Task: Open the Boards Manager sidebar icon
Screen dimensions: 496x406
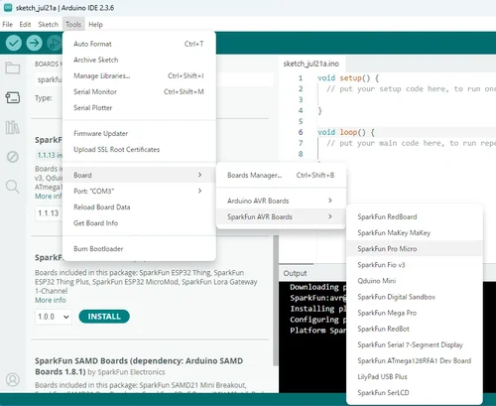Action: [13, 97]
